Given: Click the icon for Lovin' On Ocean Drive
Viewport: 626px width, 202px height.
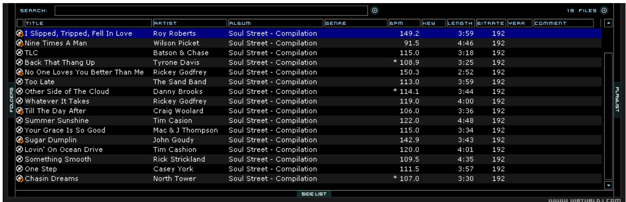Looking at the screenshot, I should pos(19,150).
